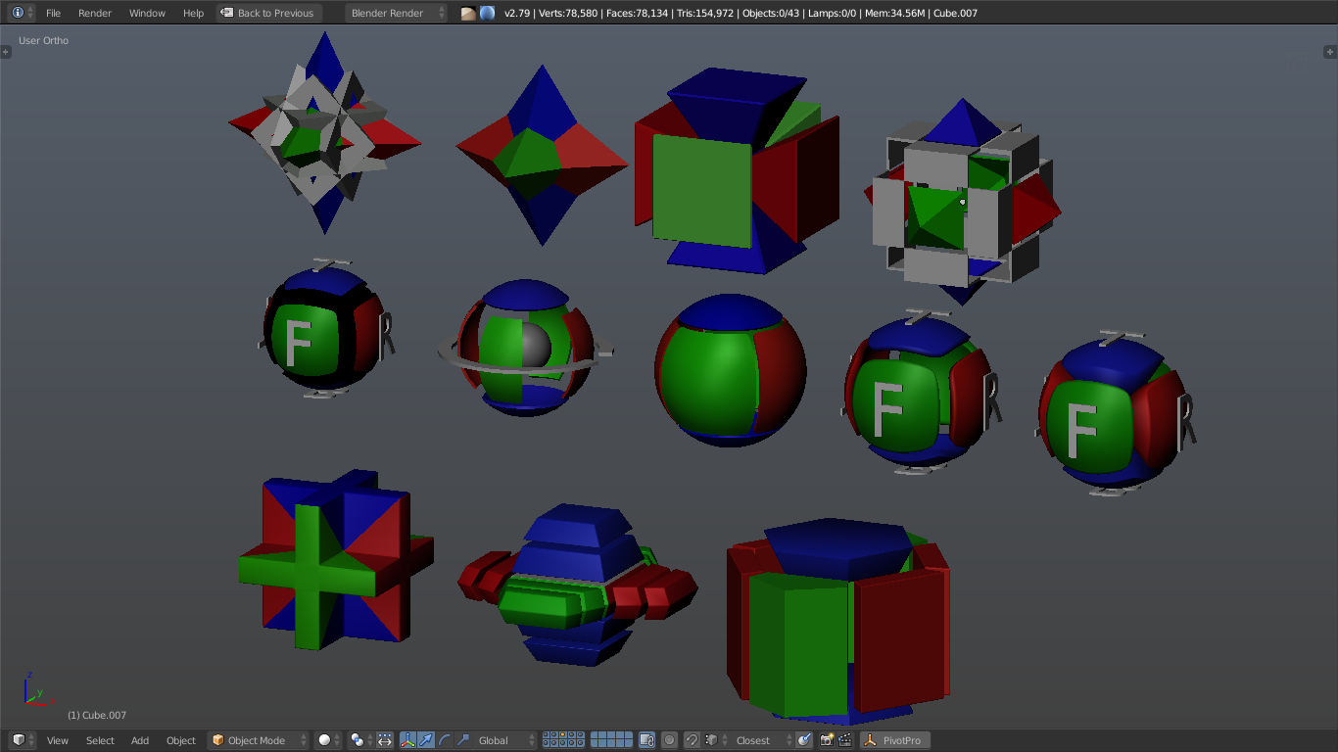Image resolution: width=1338 pixels, height=752 pixels.
Task: Open the File menu
Action: coord(53,13)
